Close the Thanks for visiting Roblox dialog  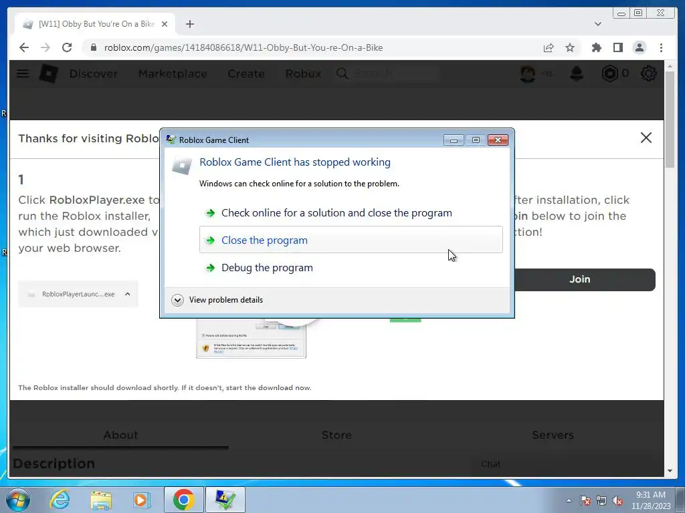pos(646,138)
